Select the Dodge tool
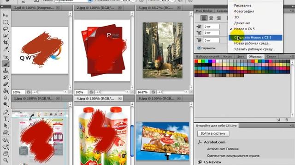The width and height of the screenshot is (295, 165). 6,104
